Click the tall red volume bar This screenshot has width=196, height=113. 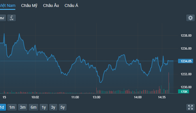point(169,83)
